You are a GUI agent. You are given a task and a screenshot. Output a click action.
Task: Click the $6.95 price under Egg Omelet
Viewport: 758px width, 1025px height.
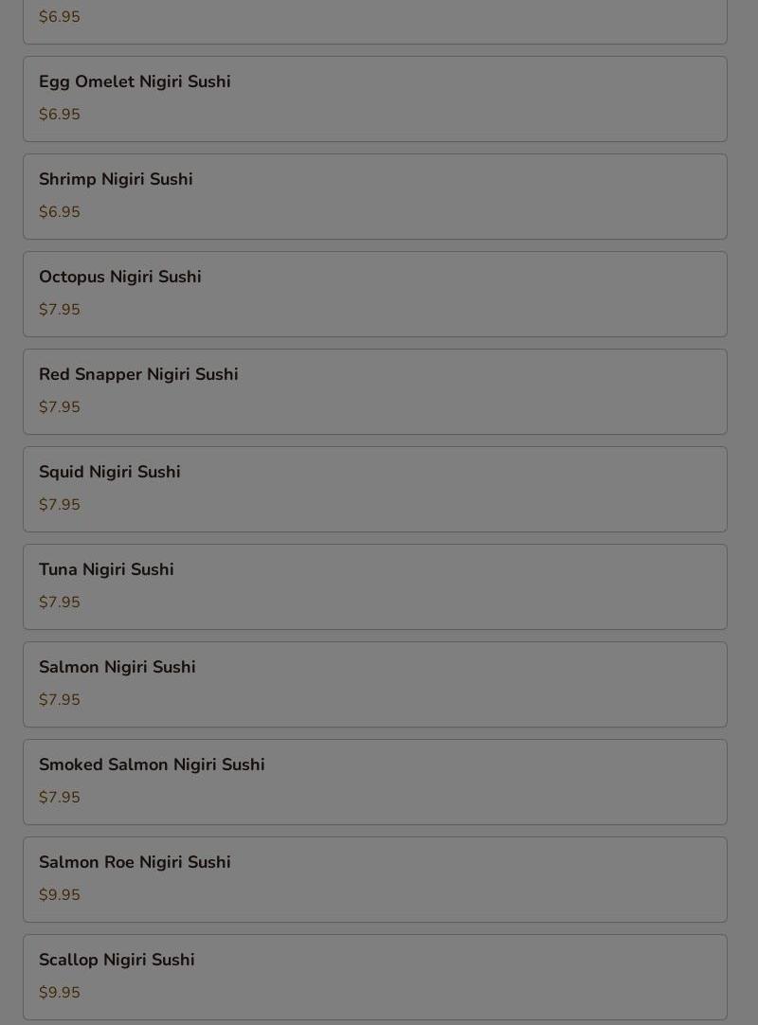[60, 115]
